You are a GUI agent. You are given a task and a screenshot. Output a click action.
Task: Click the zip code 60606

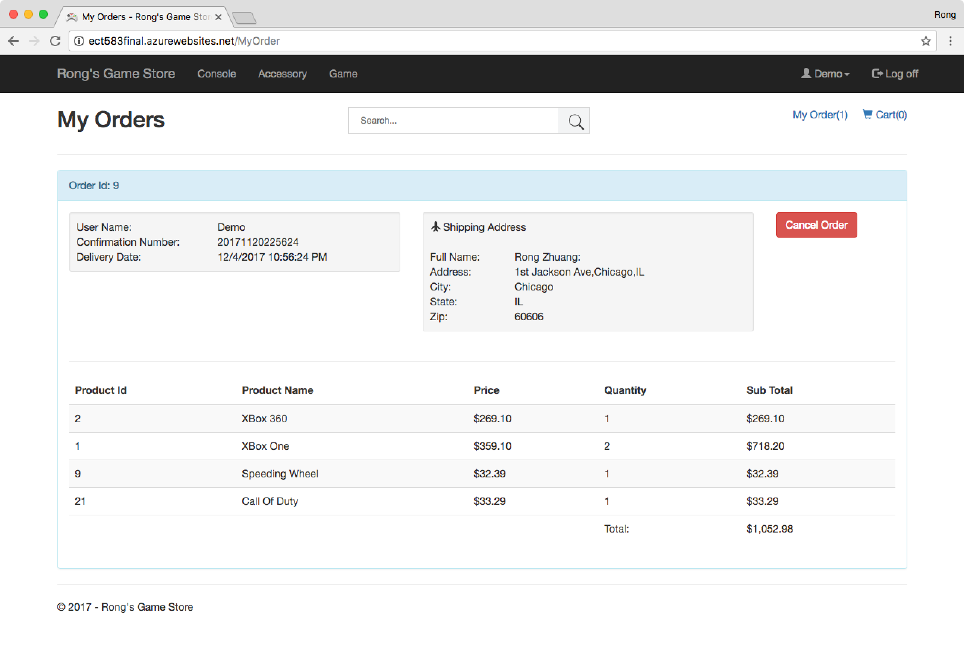click(x=529, y=316)
